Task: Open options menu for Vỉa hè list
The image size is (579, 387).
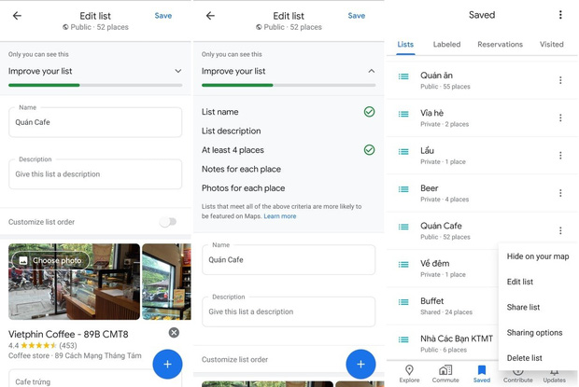Action: click(x=560, y=118)
